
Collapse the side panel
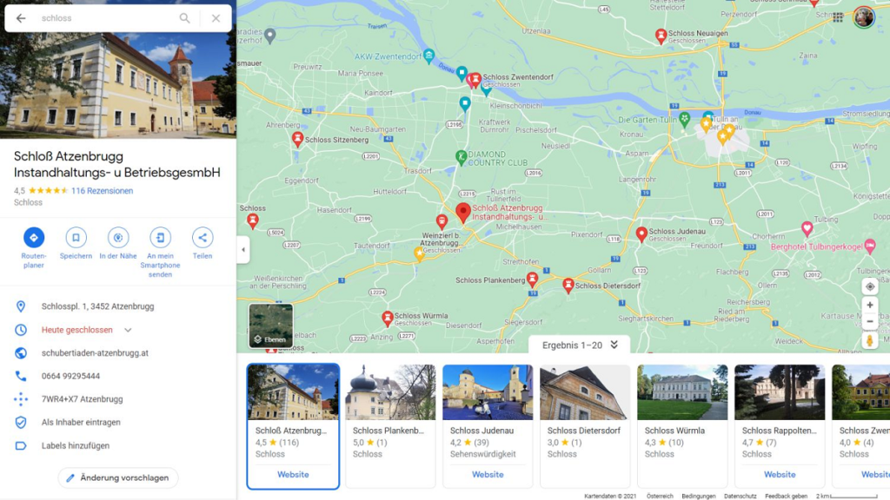pos(243,250)
